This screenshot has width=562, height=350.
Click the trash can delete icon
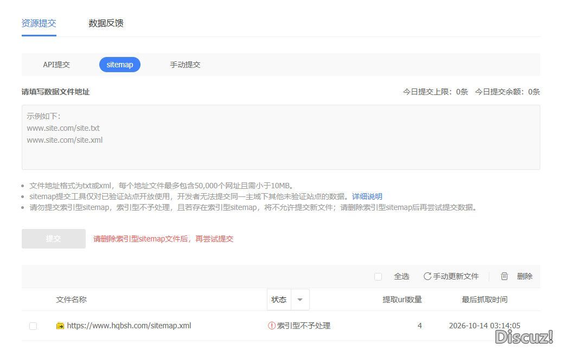coord(504,276)
